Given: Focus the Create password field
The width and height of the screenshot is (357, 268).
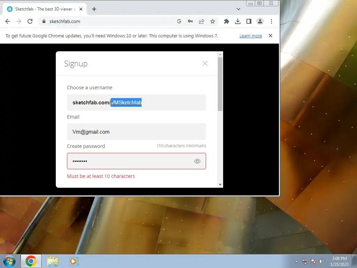Looking at the screenshot, I should click(x=136, y=161).
